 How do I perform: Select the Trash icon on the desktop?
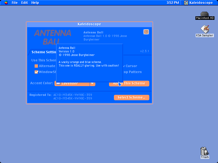click(205, 151)
